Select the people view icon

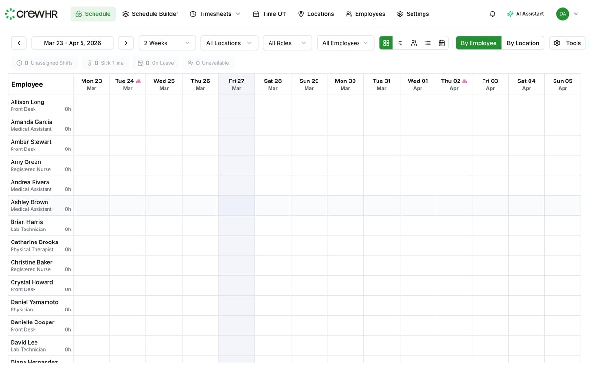point(414,43)
